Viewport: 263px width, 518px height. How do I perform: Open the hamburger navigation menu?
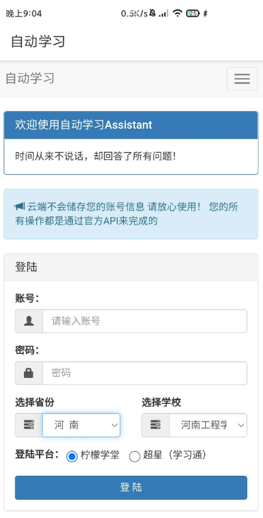[x=242, y=79]
